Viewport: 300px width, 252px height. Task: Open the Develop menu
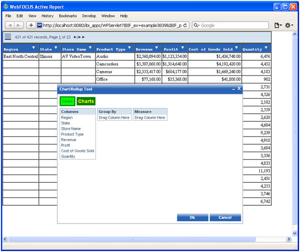pos(89,16)
